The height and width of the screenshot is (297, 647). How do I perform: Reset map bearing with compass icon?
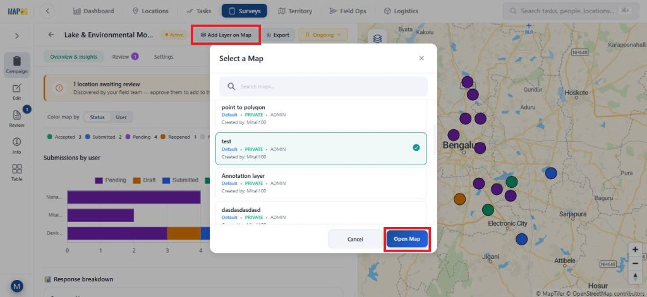[634, 276]
